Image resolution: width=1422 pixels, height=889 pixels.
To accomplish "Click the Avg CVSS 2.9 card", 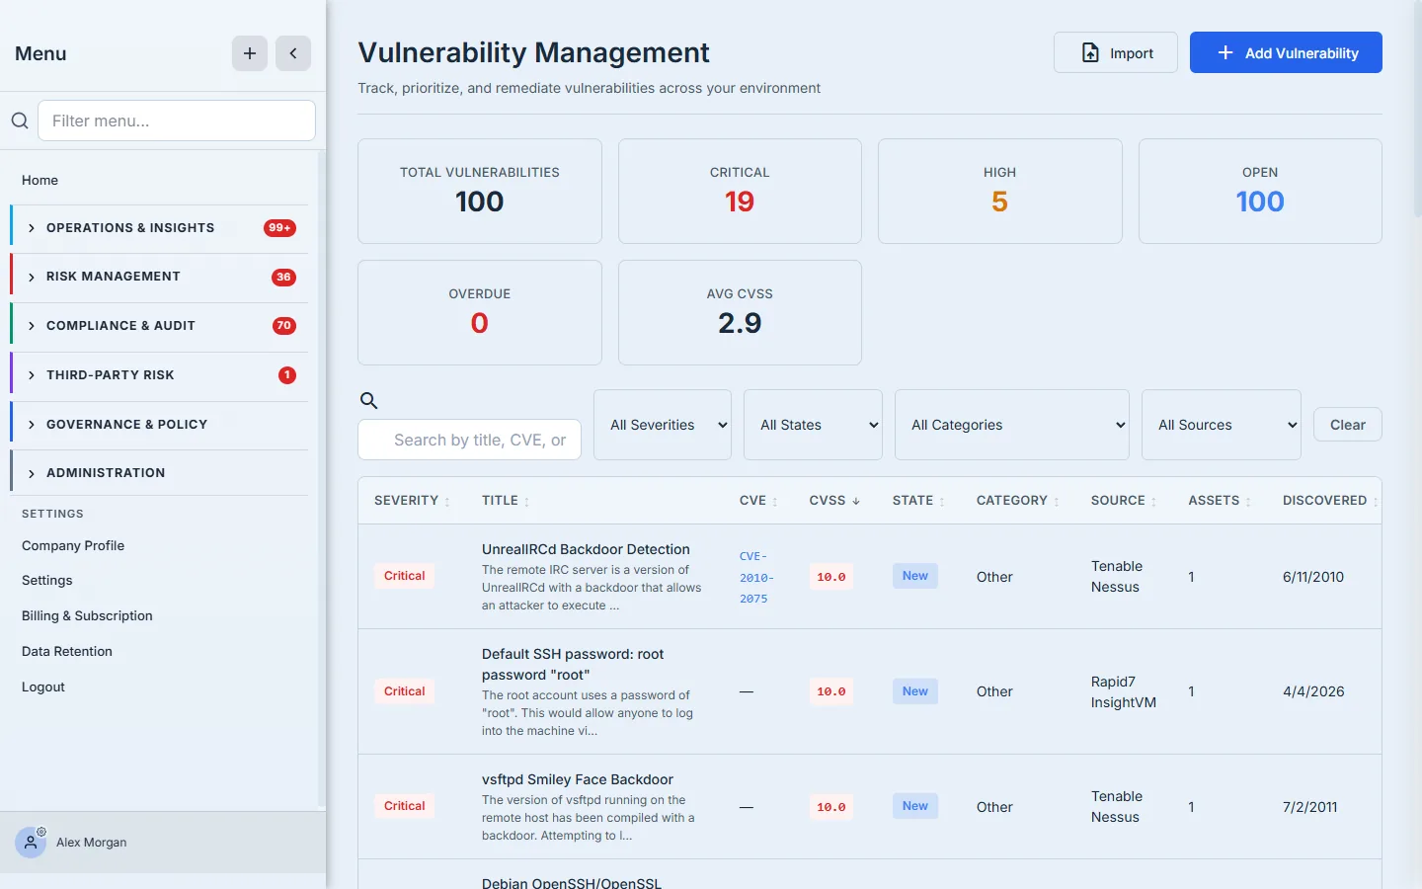I will click(740, 312).
